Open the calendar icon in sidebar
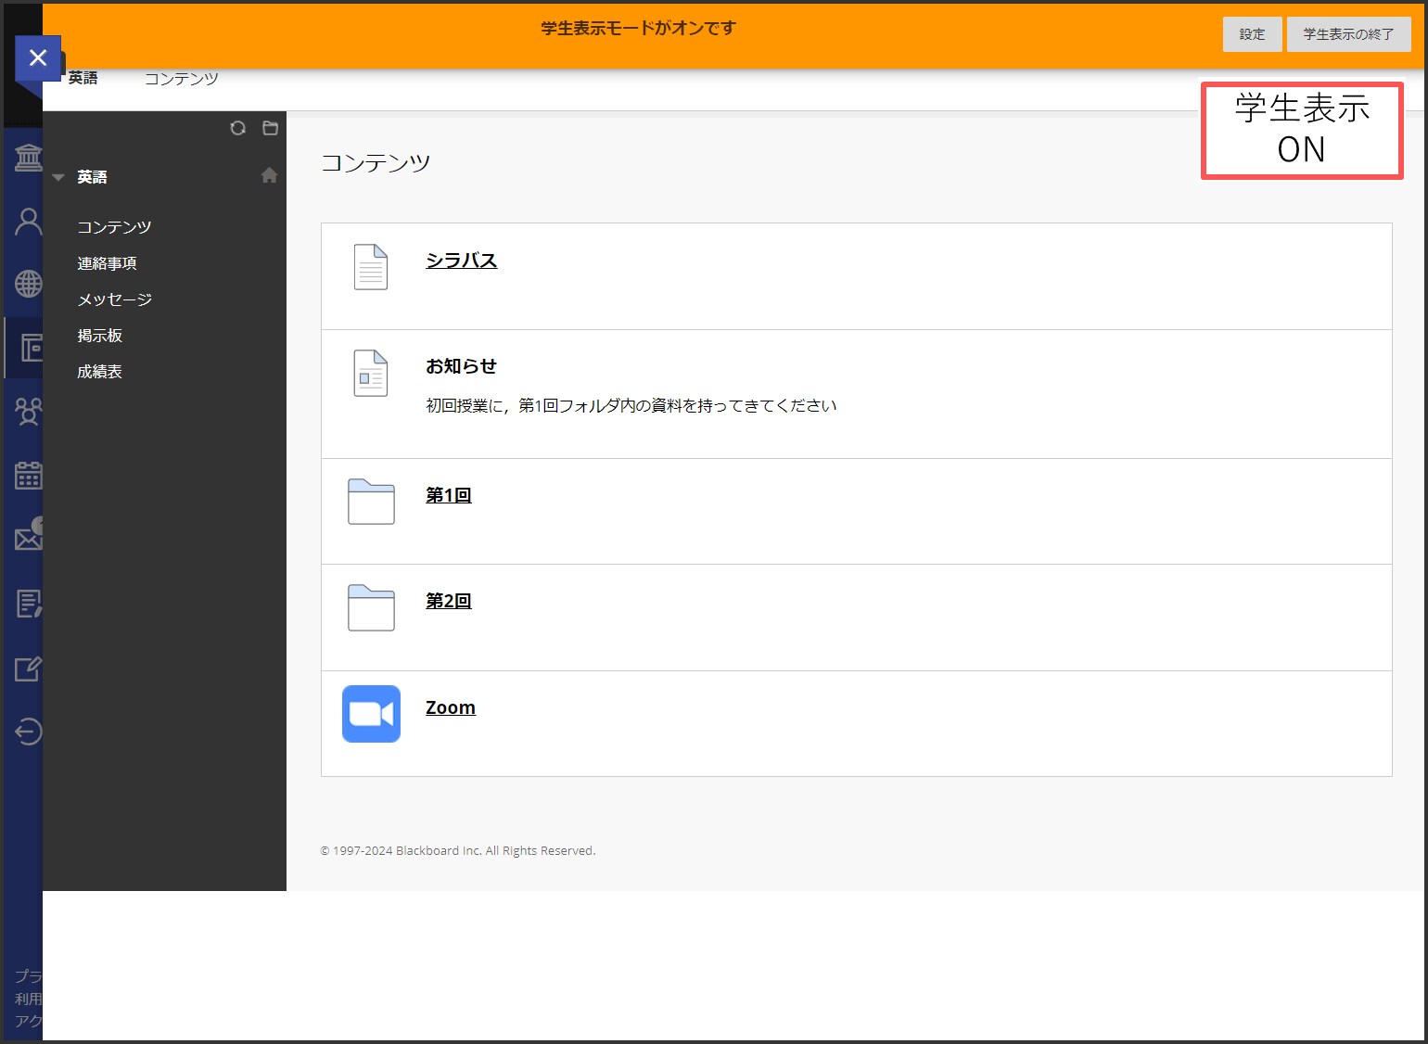The height and width of the screenshot is (1044, 1428). [x=28, y=475]
